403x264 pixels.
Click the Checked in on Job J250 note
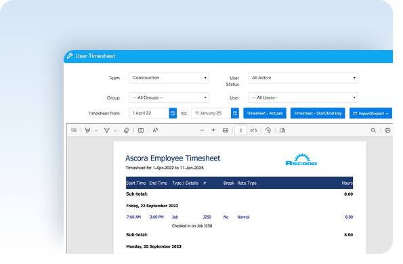[192, 226]
